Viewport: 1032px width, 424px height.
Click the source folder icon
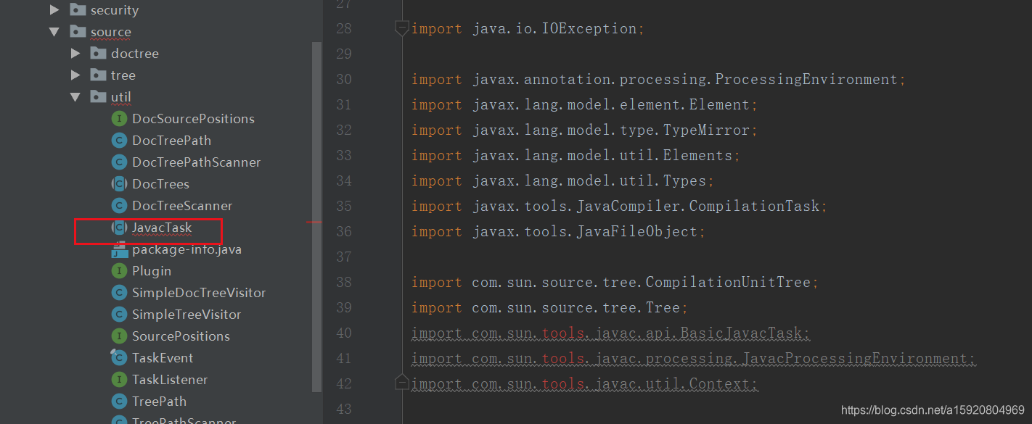click(78, 32)
